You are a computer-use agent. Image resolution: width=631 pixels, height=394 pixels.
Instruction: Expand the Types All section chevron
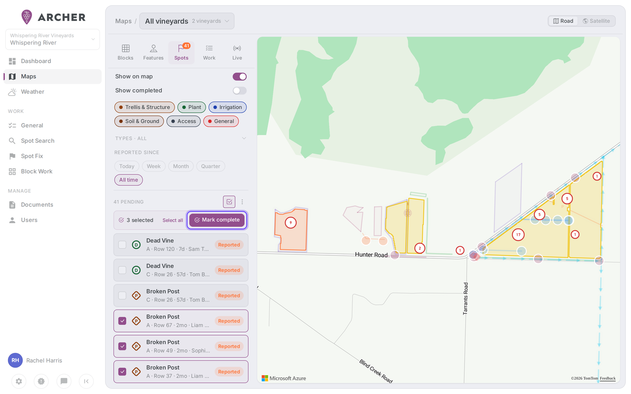pyautogui.click(x=244, y=138)
